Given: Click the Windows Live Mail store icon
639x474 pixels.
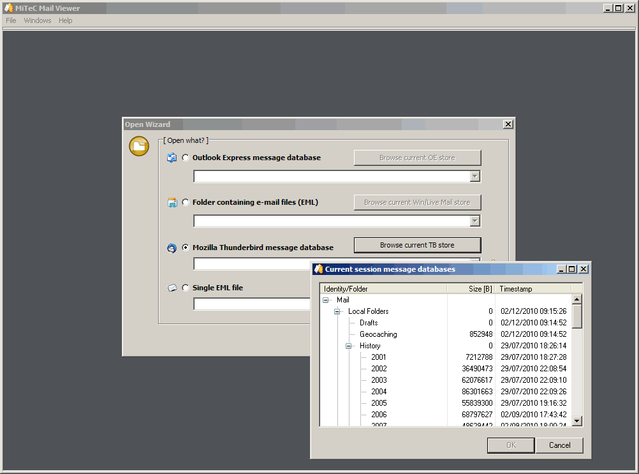Looking at the screenshot, I should tap(172, 202).
